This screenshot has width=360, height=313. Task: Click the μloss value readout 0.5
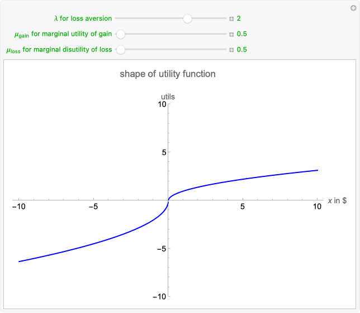point(241,50)
